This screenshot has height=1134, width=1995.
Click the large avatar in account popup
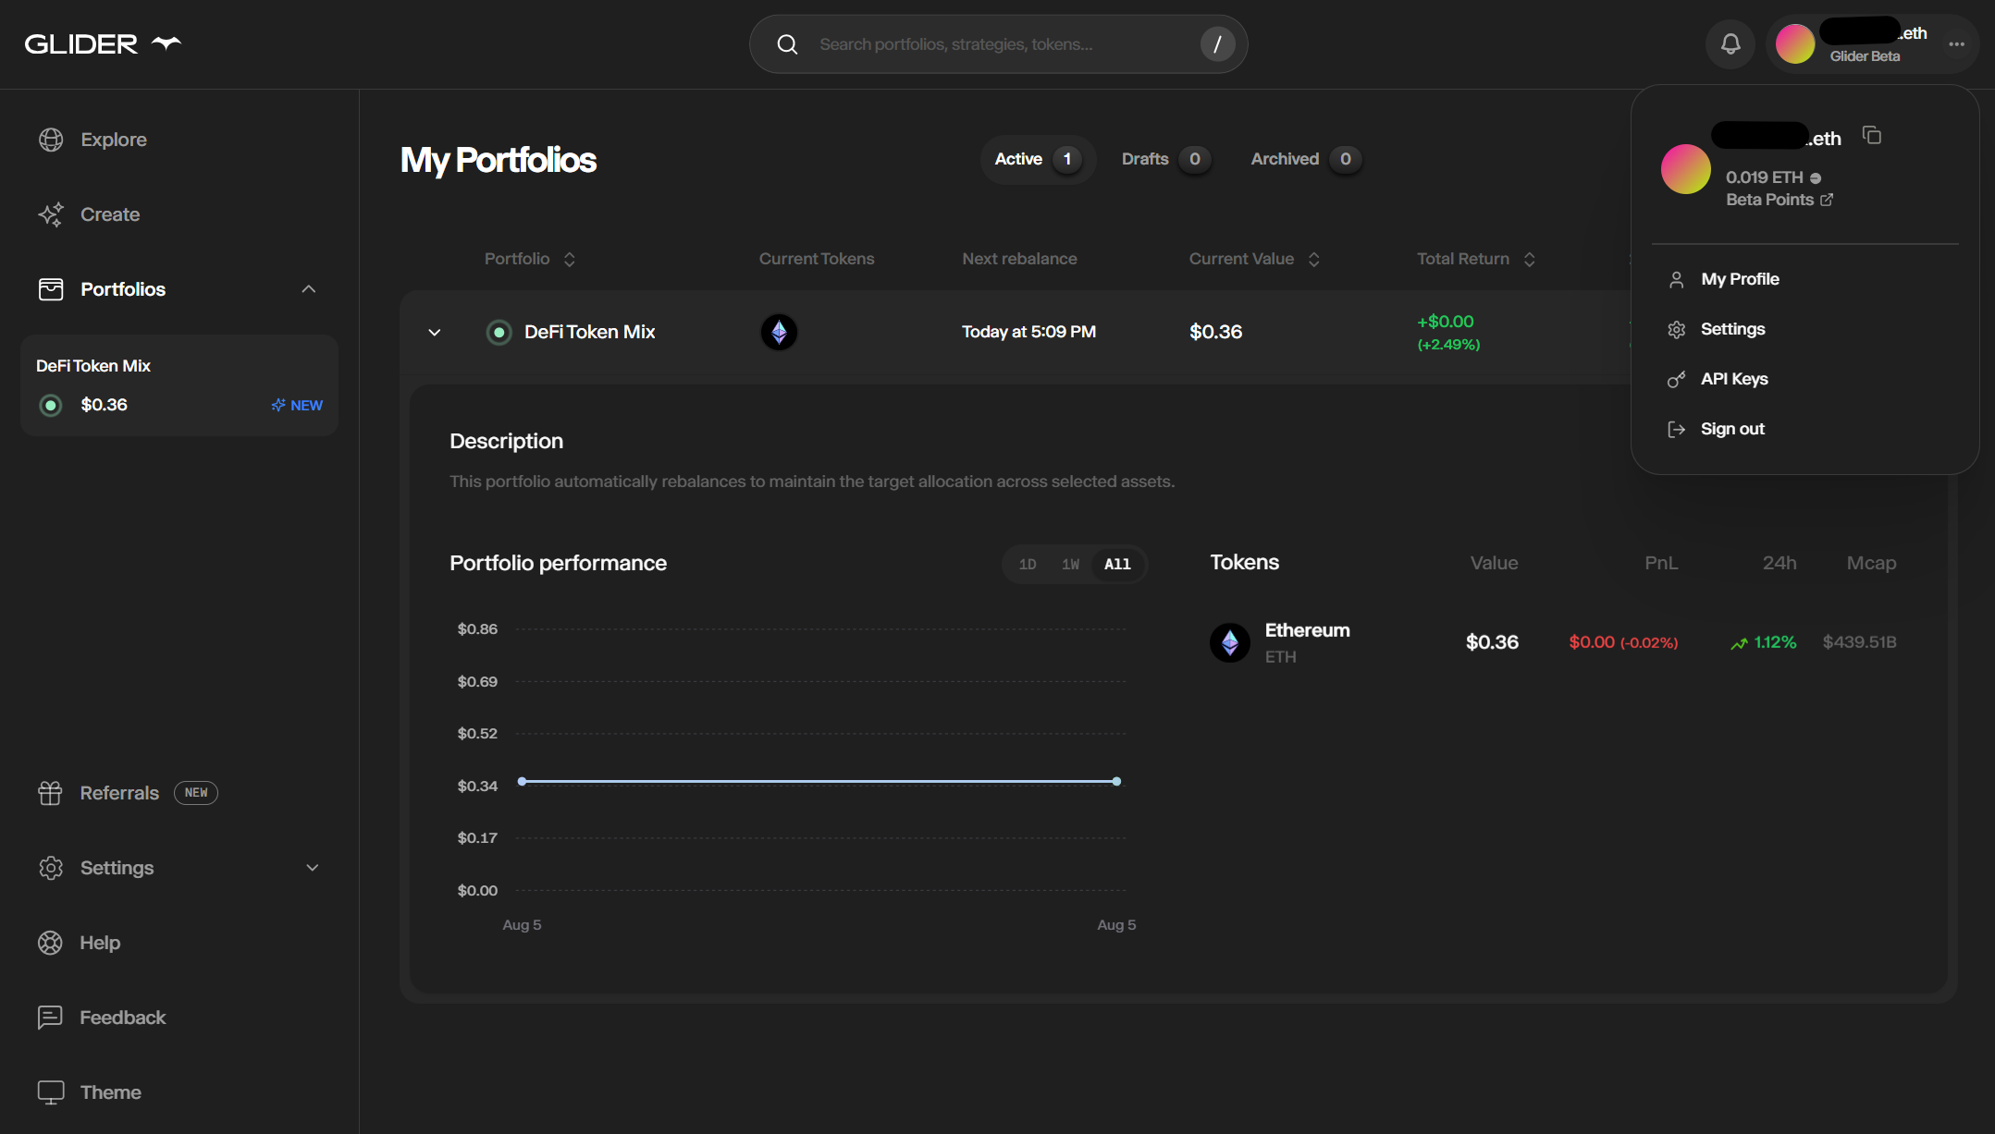(x=1686, y=169)
